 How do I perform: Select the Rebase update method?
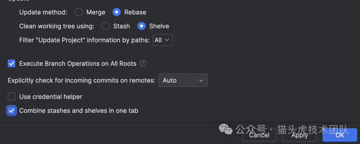click(117, 12)
